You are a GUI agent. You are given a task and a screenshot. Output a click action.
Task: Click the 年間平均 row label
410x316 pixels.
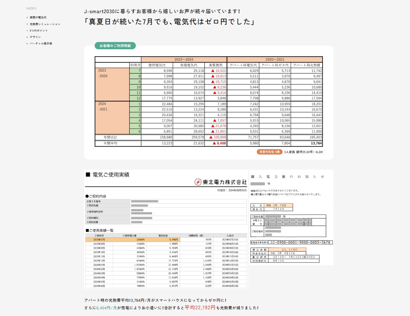[110, 143]
